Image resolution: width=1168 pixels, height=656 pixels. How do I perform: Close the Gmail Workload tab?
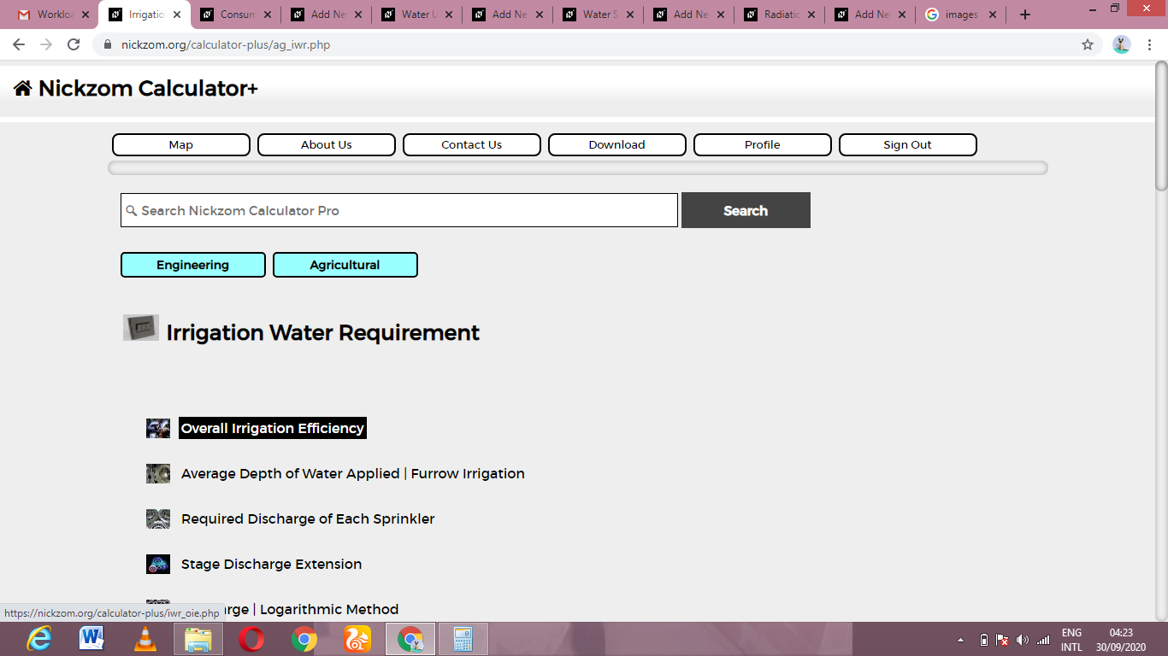point(85,15)
